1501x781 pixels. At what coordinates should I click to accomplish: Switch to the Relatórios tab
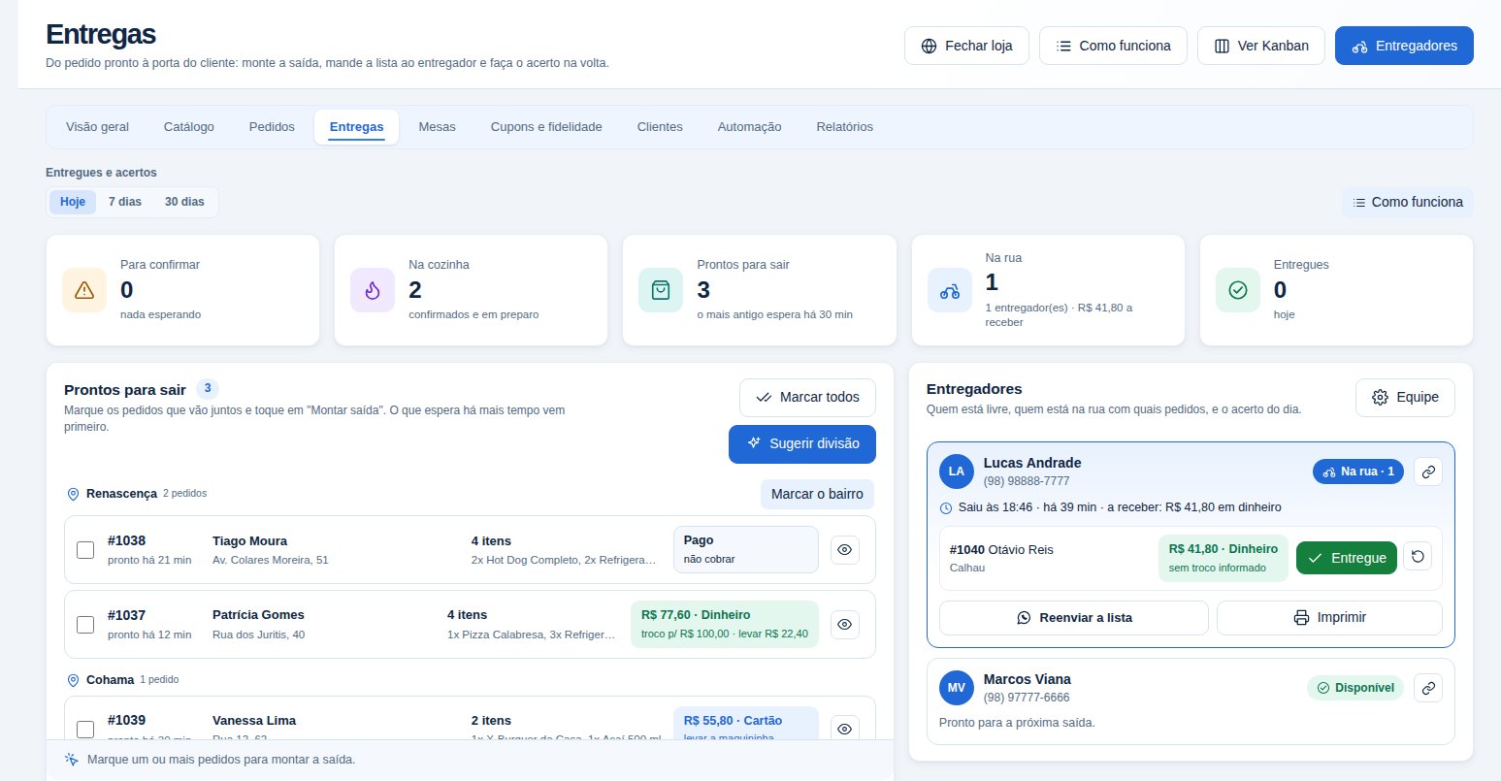[845, 127]
